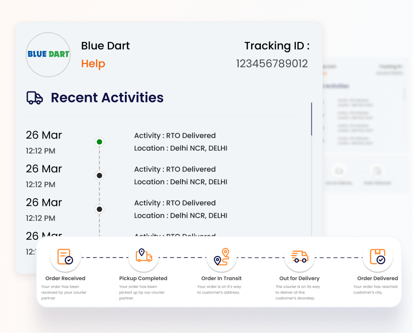Select the Order In Transit label

pos(221,278)
